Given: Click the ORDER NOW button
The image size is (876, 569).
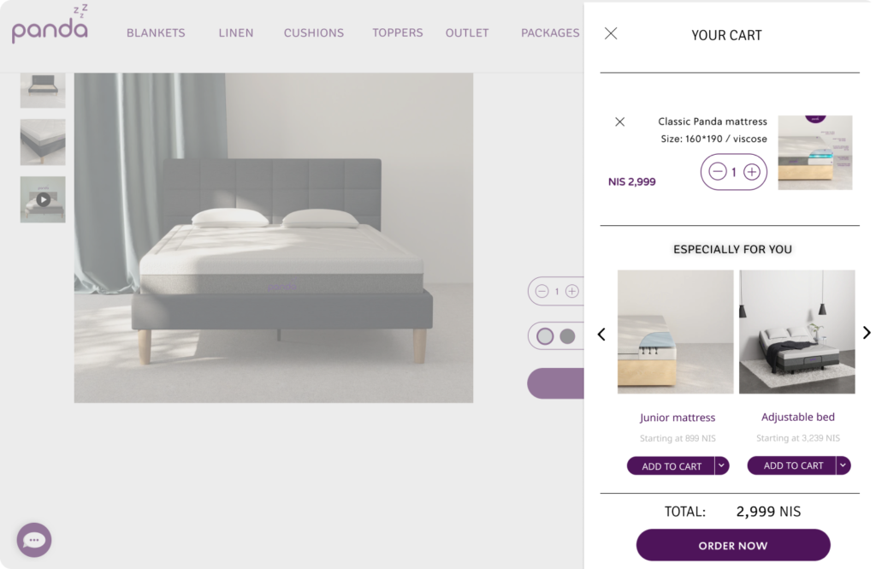Looking at the screenshot, I should (733, 545).
